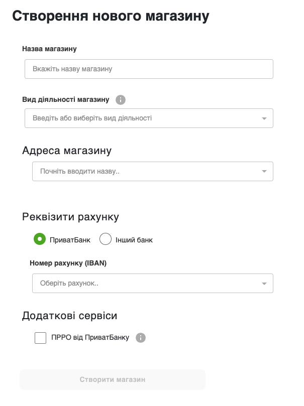The height and width of the screenshot is (406, 304).
Task: Click arrow icon in Оберіть рахунок field
Action: pyautogui.click(x=264, y=284)
